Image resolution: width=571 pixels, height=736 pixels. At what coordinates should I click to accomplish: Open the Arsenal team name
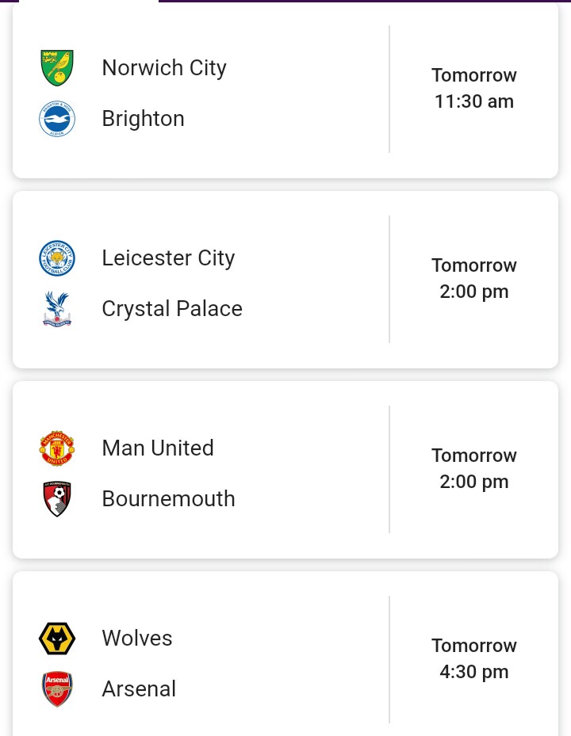point(139,689)
